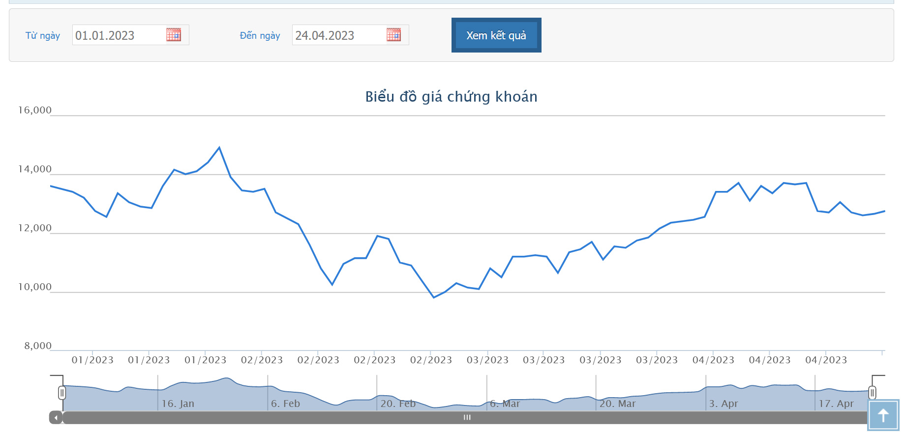The image size is (905, 432).
Task: Click the 3. Apr marker in navigator
Action: click(723, 404)
